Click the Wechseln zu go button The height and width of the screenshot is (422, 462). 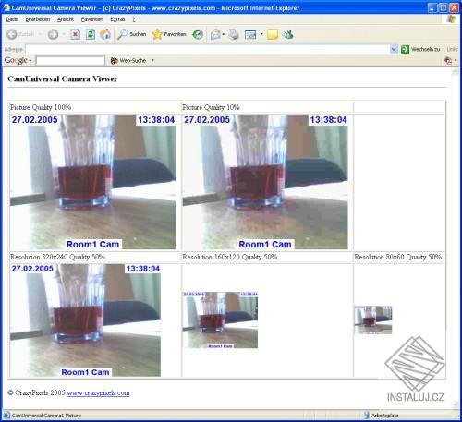(x=420, y=49)
